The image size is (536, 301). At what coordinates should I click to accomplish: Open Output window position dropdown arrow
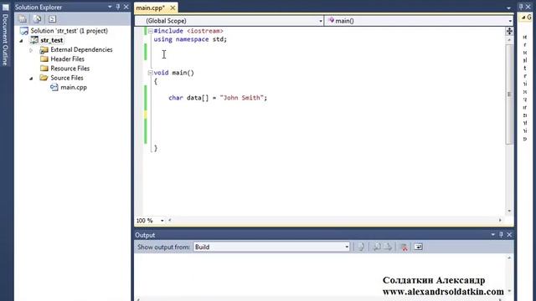click(x=493, y=235)
